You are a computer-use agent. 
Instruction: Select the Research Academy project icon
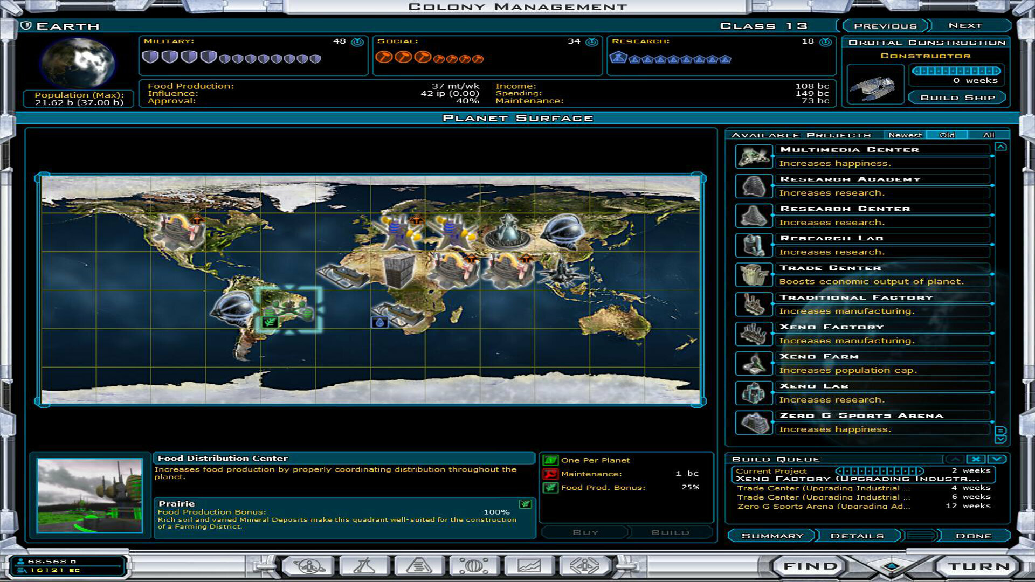(x=753, y=185)
